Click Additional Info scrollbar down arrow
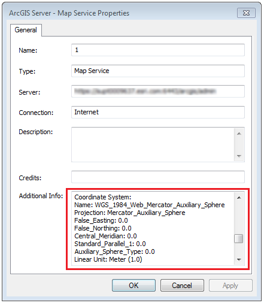This screenshot has width=264, height=303. tap(239, 259)
